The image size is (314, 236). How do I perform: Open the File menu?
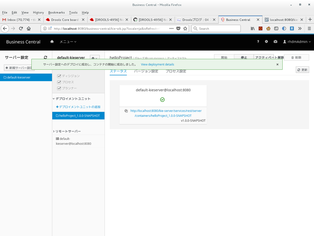pyautogui.click(x=5, y=12)
